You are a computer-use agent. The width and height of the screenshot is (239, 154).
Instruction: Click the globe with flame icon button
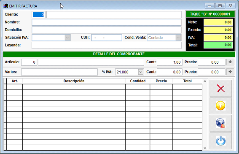220,123
